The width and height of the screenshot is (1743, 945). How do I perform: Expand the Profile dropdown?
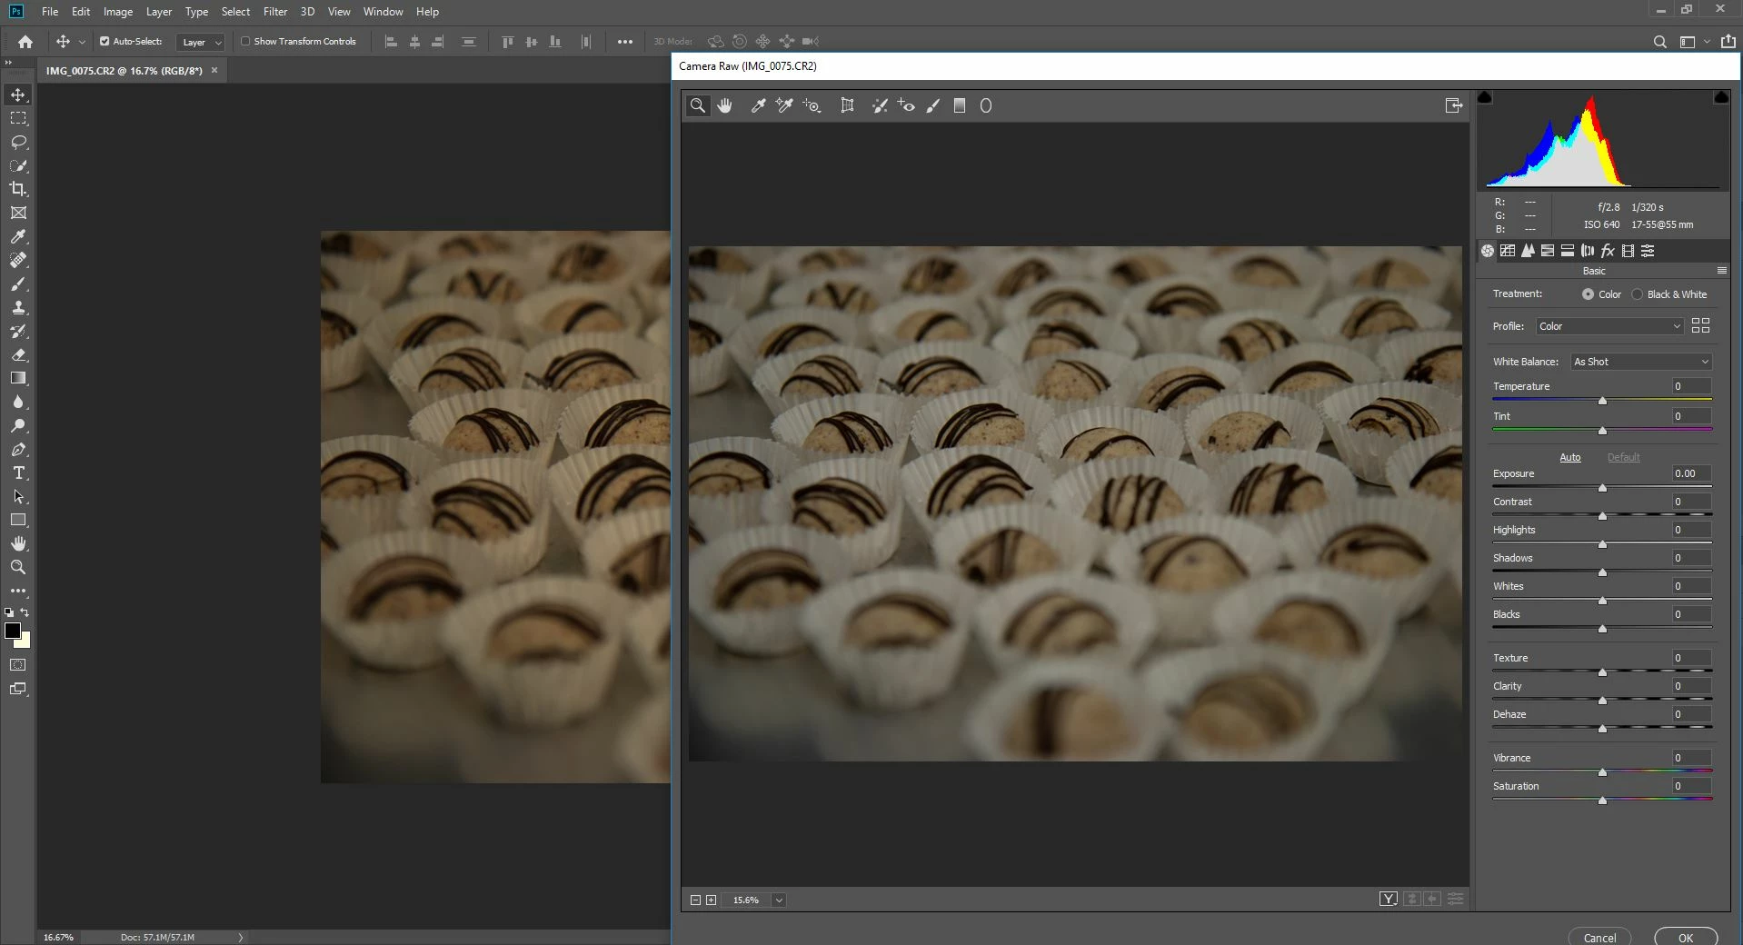[x=1609, y=326]
